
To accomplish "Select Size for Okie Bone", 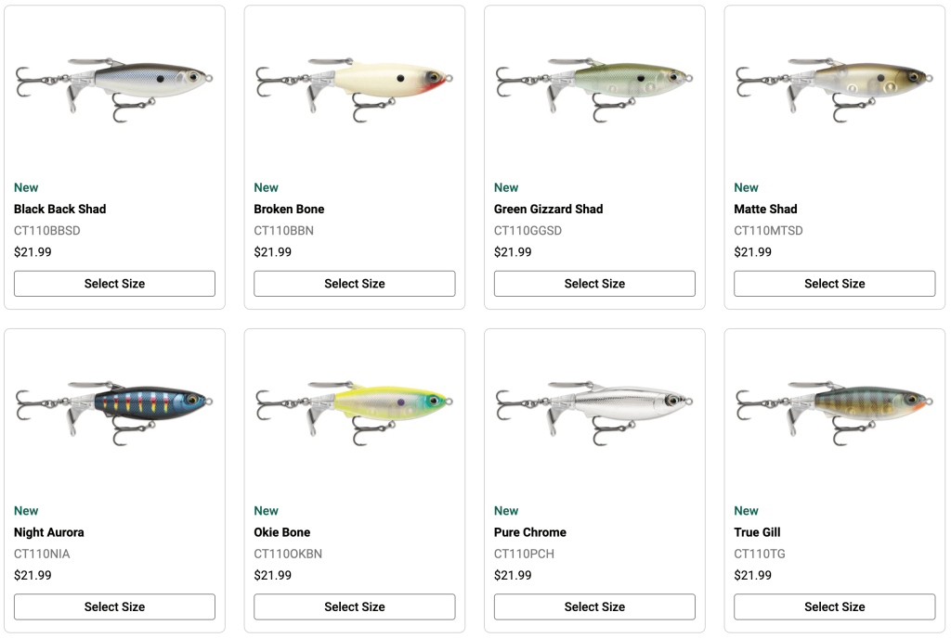I will pos(354,606).
